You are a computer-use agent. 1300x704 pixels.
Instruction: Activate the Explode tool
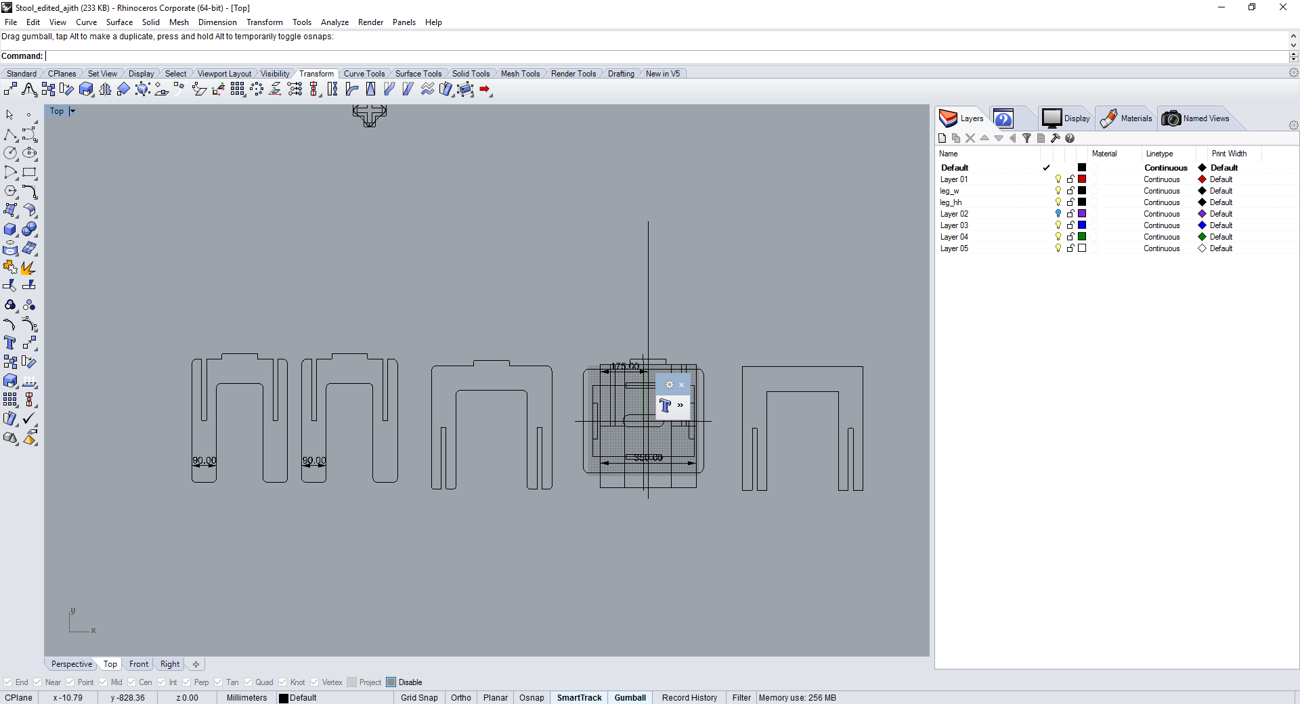pyautogui.click(x=29, y=267)
